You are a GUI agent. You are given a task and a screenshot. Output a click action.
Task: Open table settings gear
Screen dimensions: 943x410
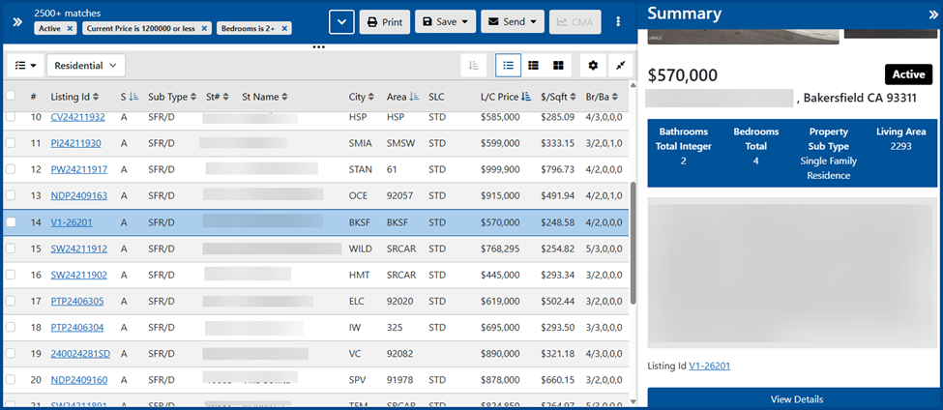point(593,65)
